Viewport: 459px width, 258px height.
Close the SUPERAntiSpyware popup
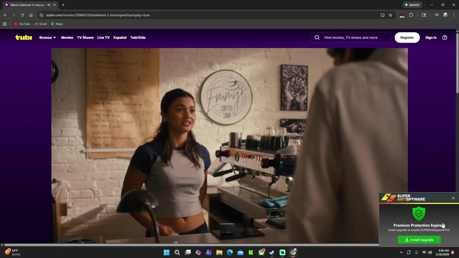pyautogui.click(x=453, y=198)
